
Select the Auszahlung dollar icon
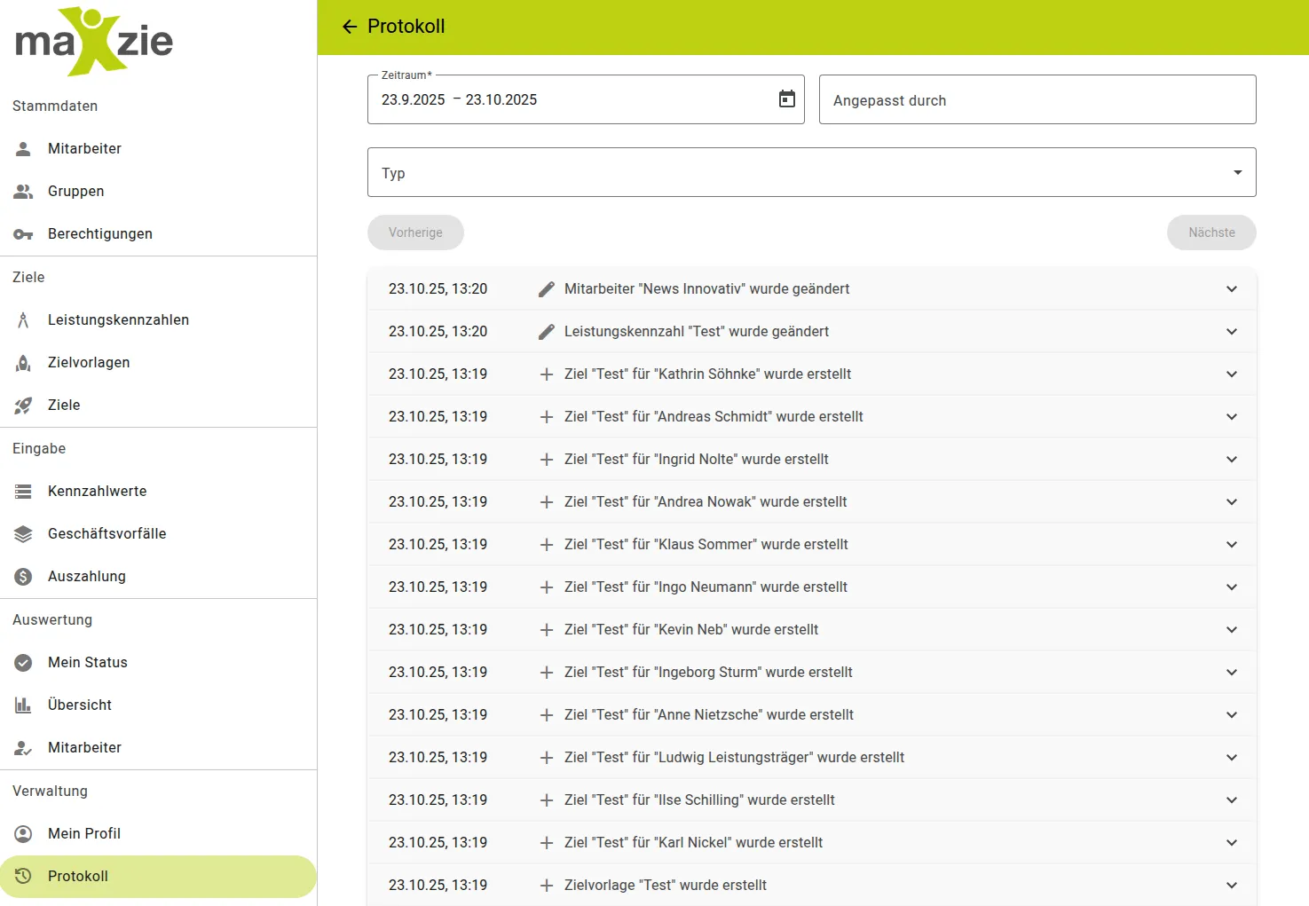(x=23, y=576)
